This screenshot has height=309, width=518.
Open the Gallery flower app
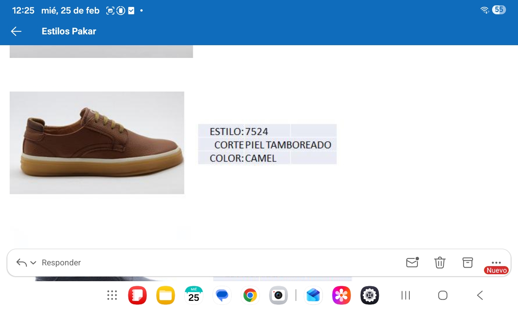[x=341, y=295]
